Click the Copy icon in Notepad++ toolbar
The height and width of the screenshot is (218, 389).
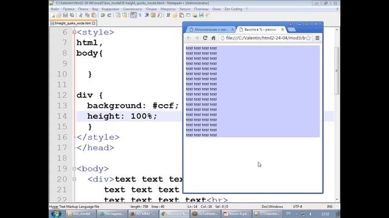[88, 15]
